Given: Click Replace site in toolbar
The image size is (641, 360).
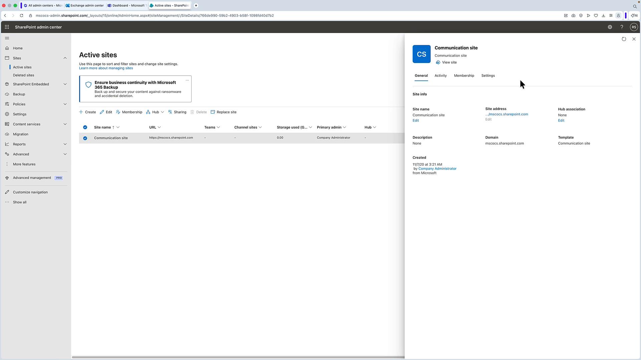Looking at the screenshot, I should coord(223,112).
